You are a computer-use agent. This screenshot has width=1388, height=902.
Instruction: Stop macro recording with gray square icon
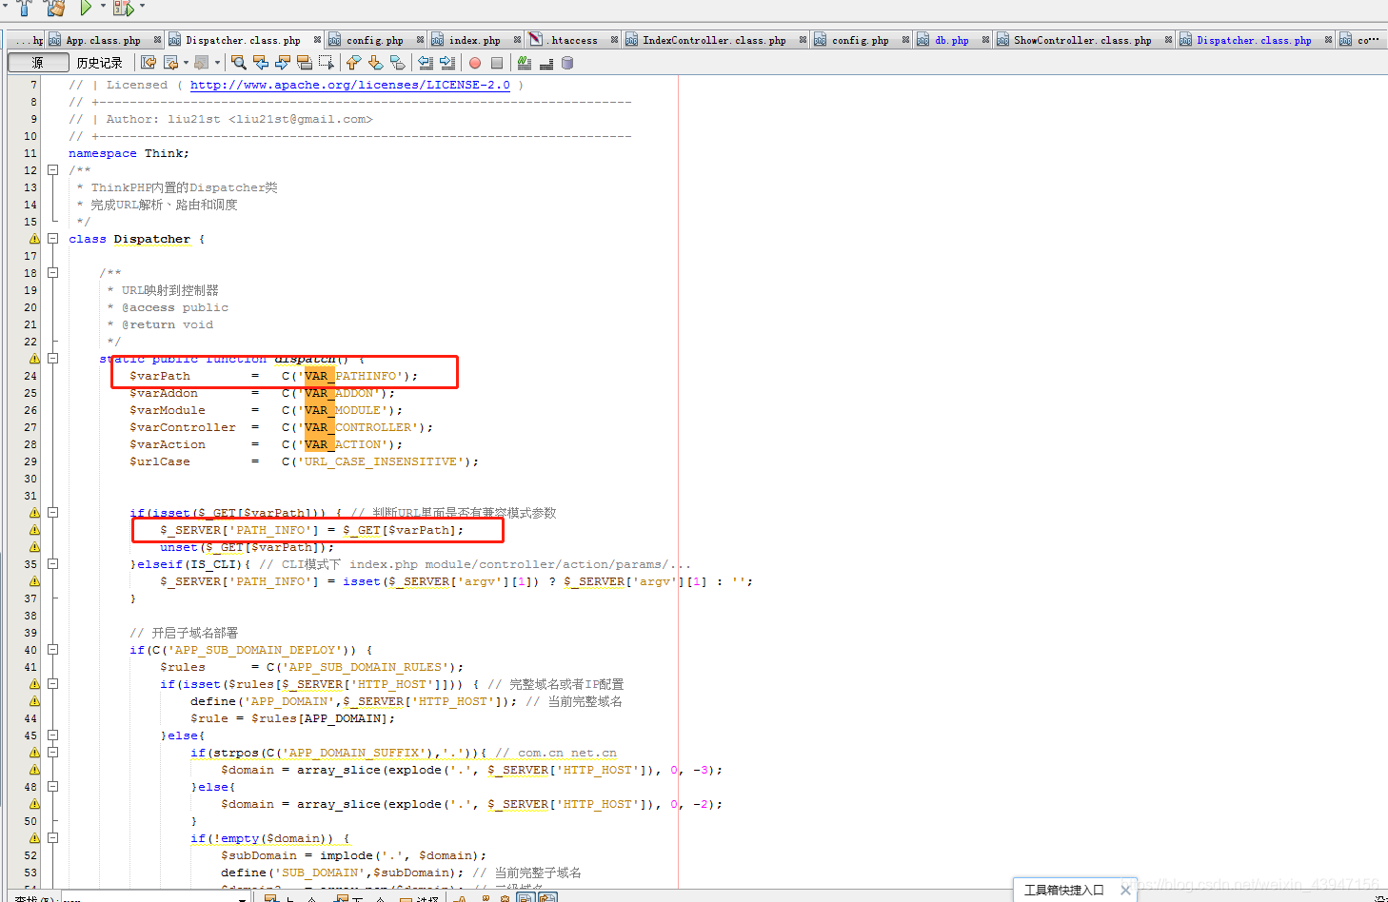click(497, 63)
